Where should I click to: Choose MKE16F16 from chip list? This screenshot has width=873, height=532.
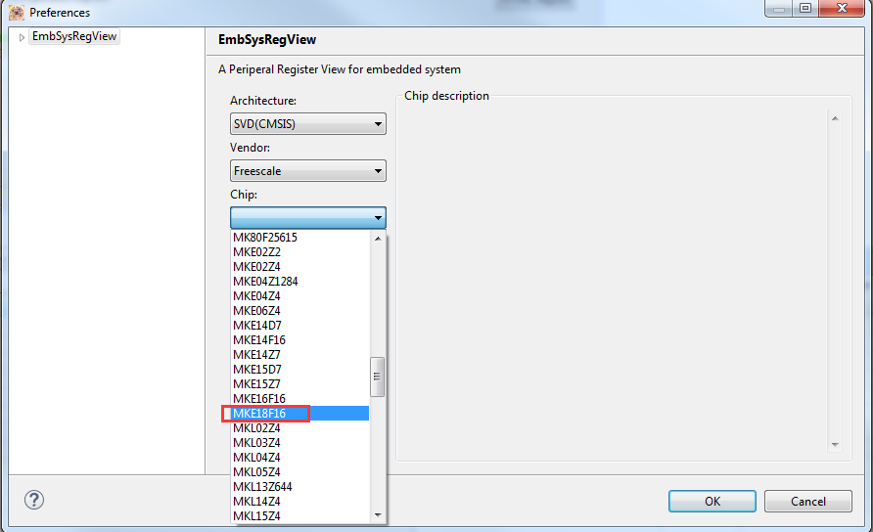coord(300,398)
